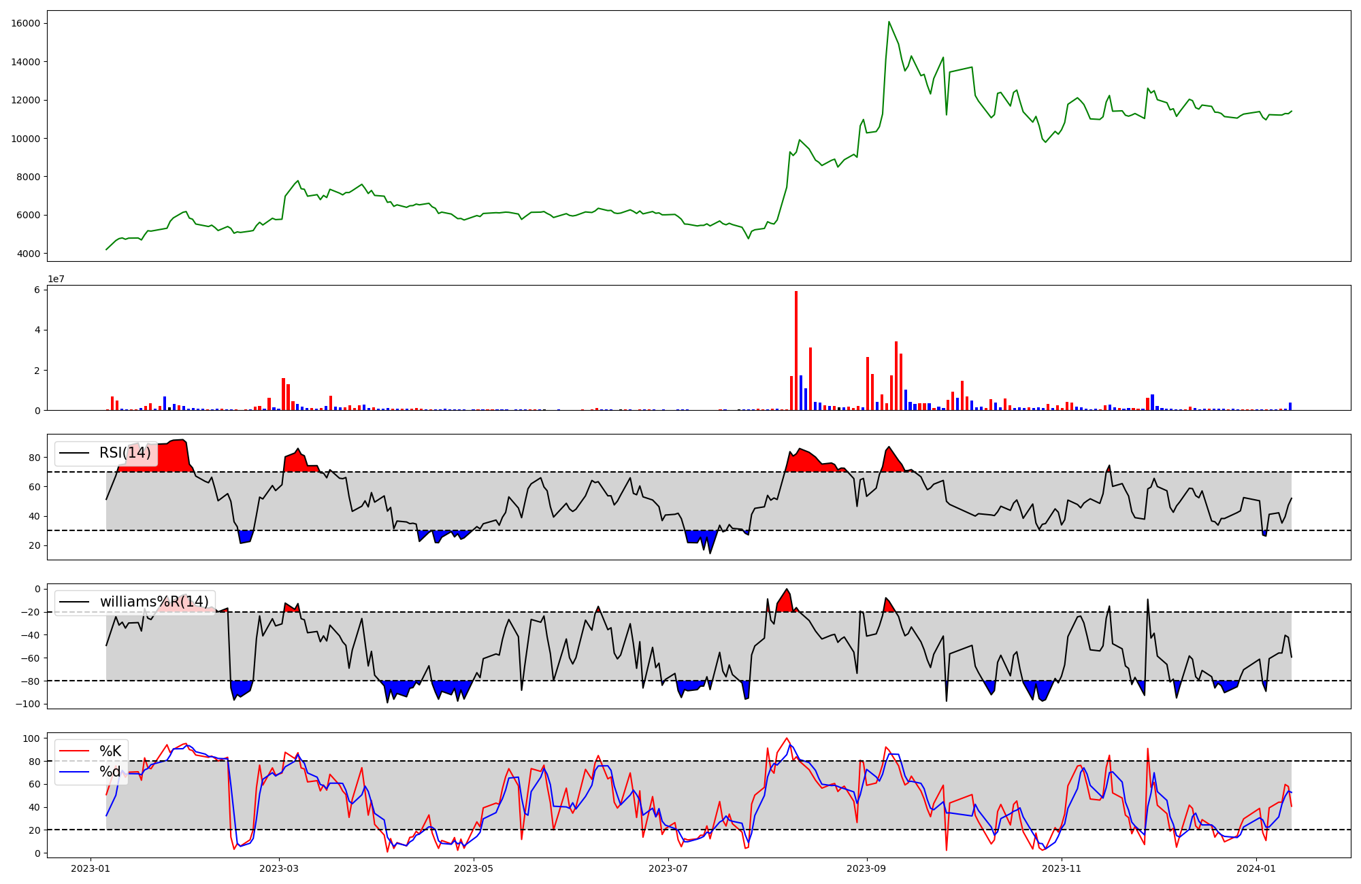Click the 2024-01 x-axis date label

1256,868
